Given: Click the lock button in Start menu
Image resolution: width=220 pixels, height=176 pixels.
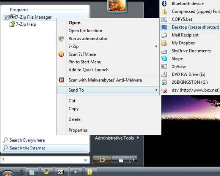Looking at the screenshot, I should click(x=121, y=160).
